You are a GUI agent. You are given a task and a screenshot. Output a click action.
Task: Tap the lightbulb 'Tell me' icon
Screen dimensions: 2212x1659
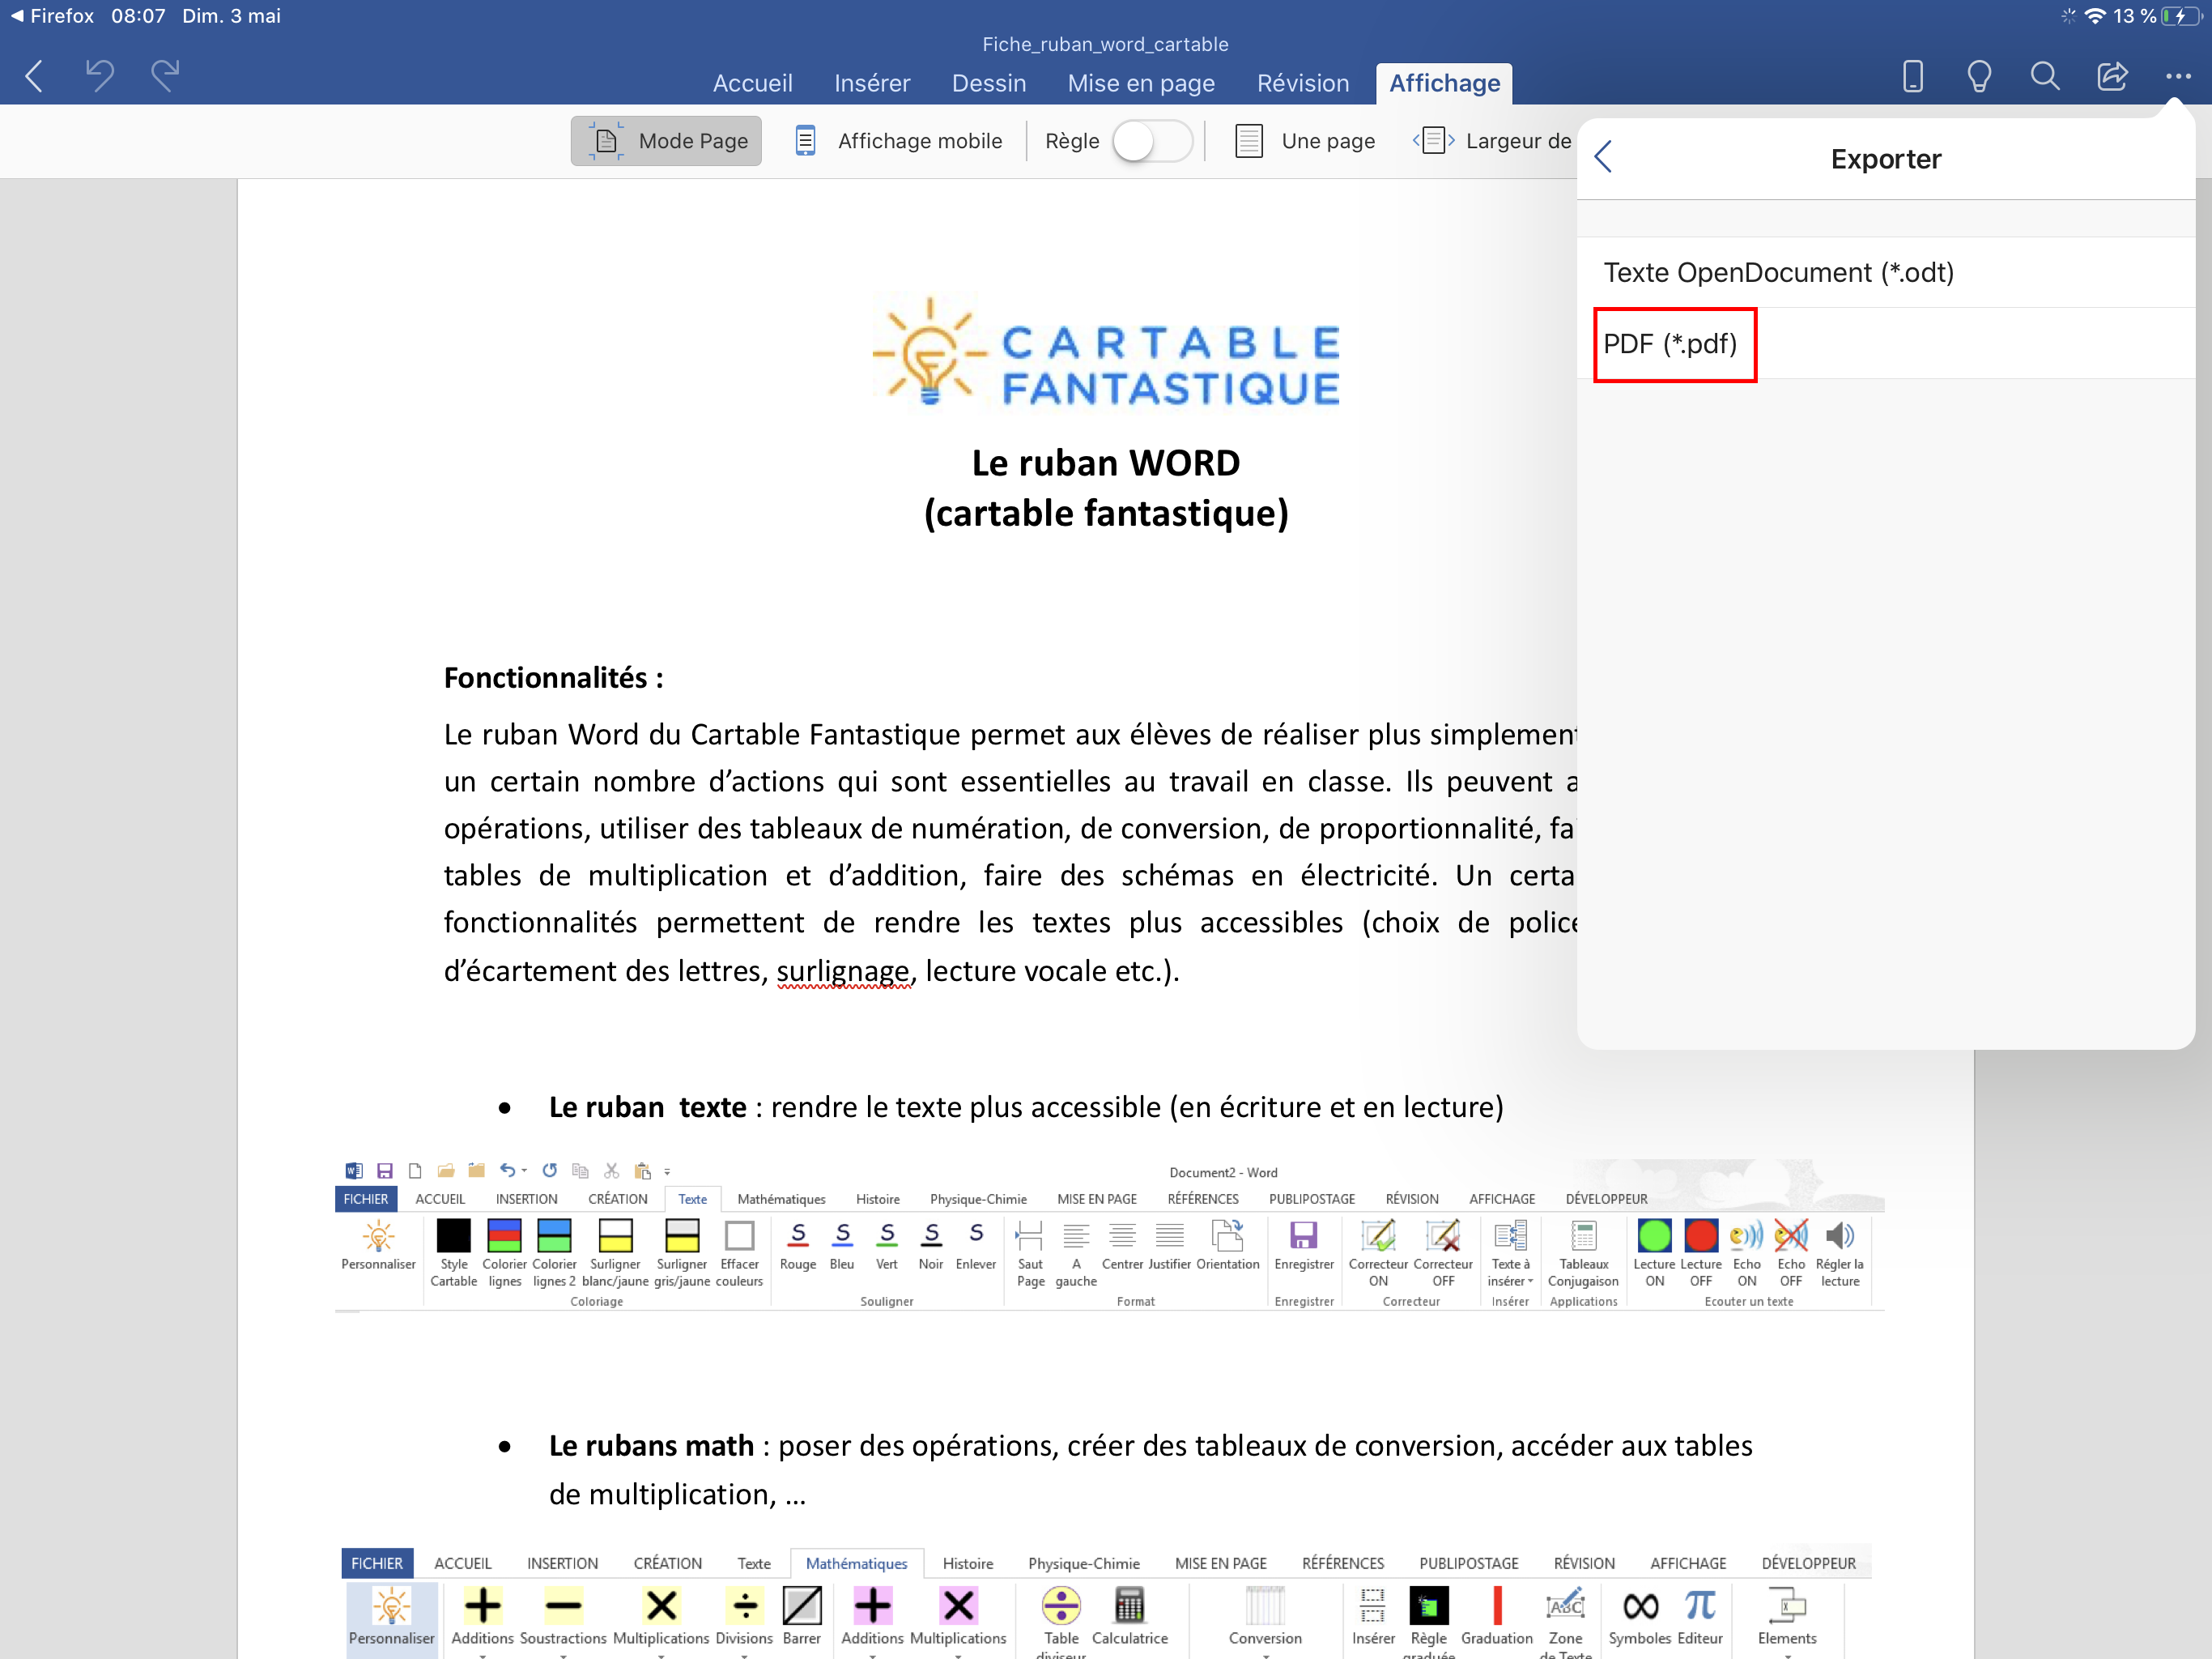coord(1978,76)
